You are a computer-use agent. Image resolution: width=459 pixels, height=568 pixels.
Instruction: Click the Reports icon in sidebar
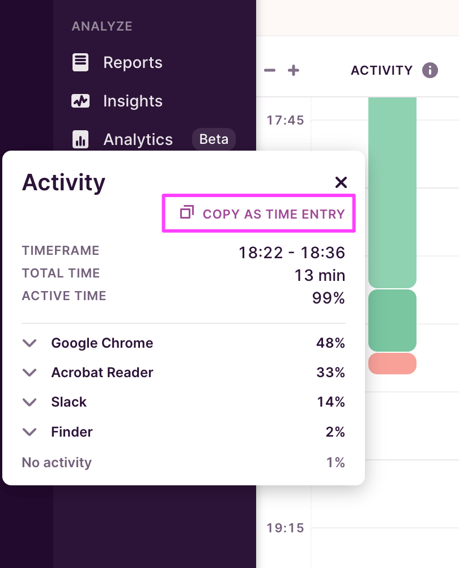pyautogui.click(x=80, y=62)
